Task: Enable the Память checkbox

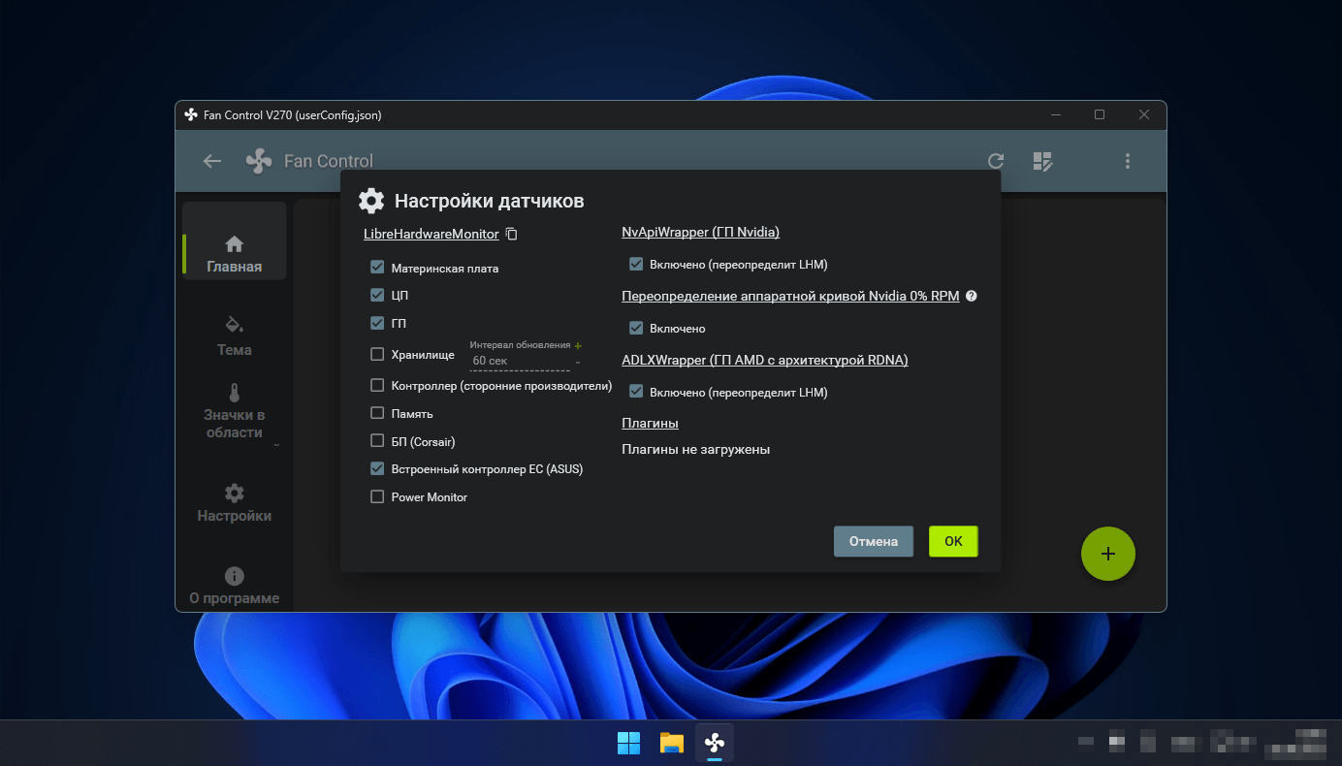Action: click(x=377, y=413)
